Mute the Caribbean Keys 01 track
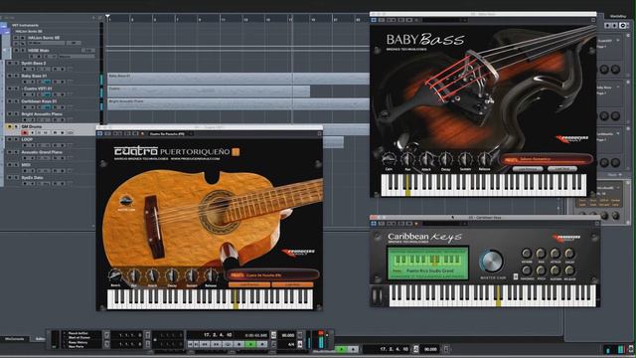 tap(9, 101)
